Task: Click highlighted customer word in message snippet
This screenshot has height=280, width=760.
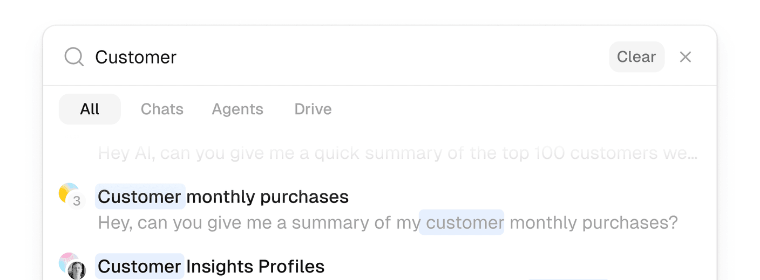Action: (x=462, y=222)
